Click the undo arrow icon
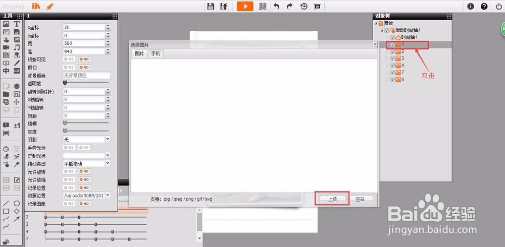The width and height of the screenshot is (505, 247). [x=276, y=6]
